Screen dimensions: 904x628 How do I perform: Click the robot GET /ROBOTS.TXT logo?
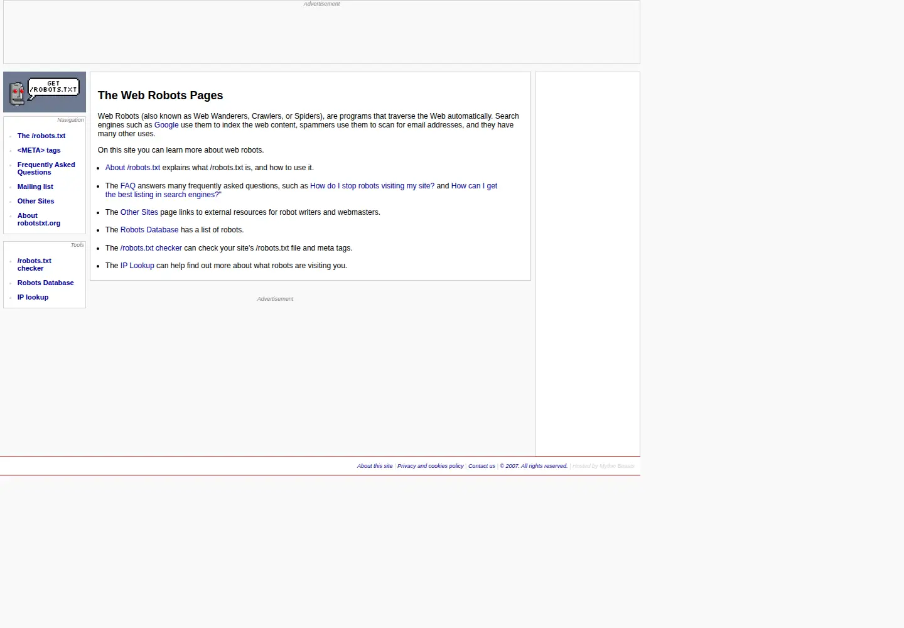45,92
